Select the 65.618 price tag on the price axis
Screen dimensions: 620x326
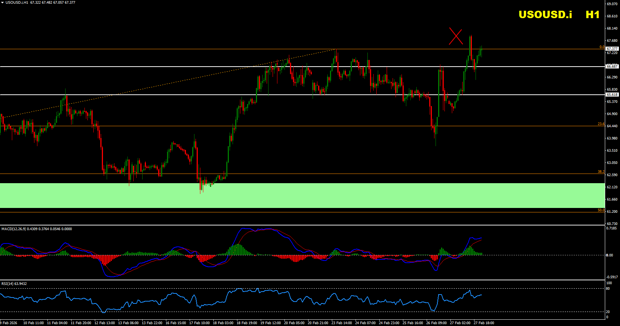point(612,95)
